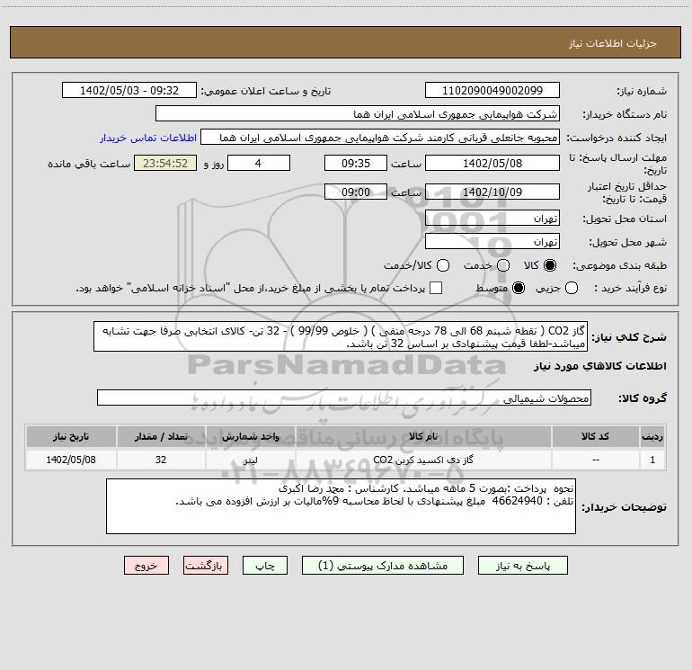Click the توضیحات خریدار notes box
This screenshot has height=670, width=692.
[x=341, y=506]
